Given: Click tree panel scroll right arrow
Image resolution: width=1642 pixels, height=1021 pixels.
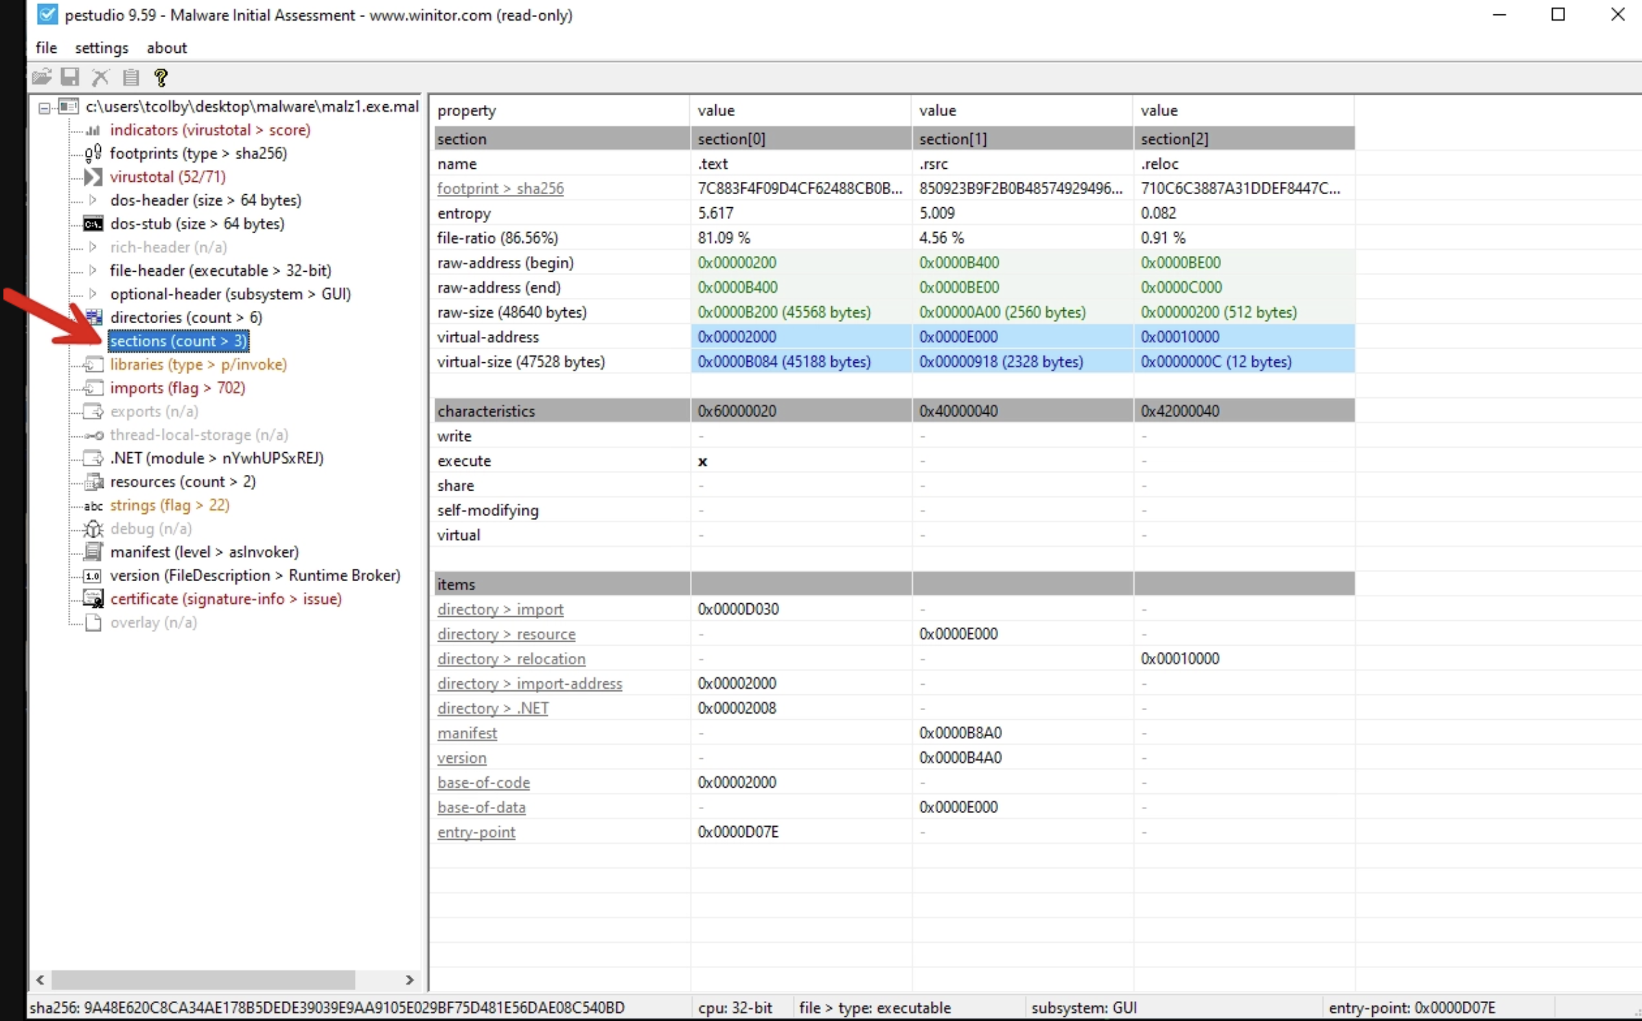Looking at the screenshot, I should coord(410,980).
